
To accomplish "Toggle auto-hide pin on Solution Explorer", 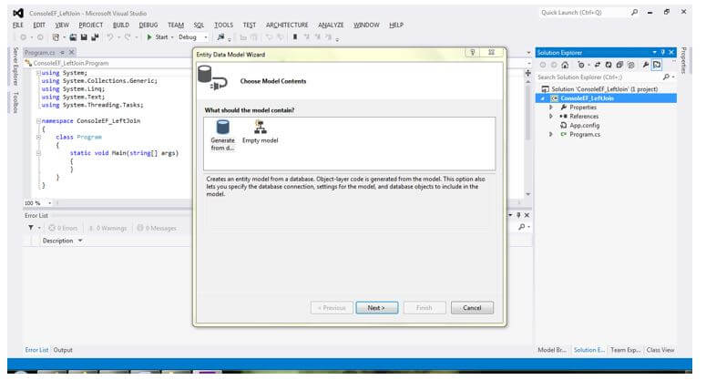I will click(663, 53).
